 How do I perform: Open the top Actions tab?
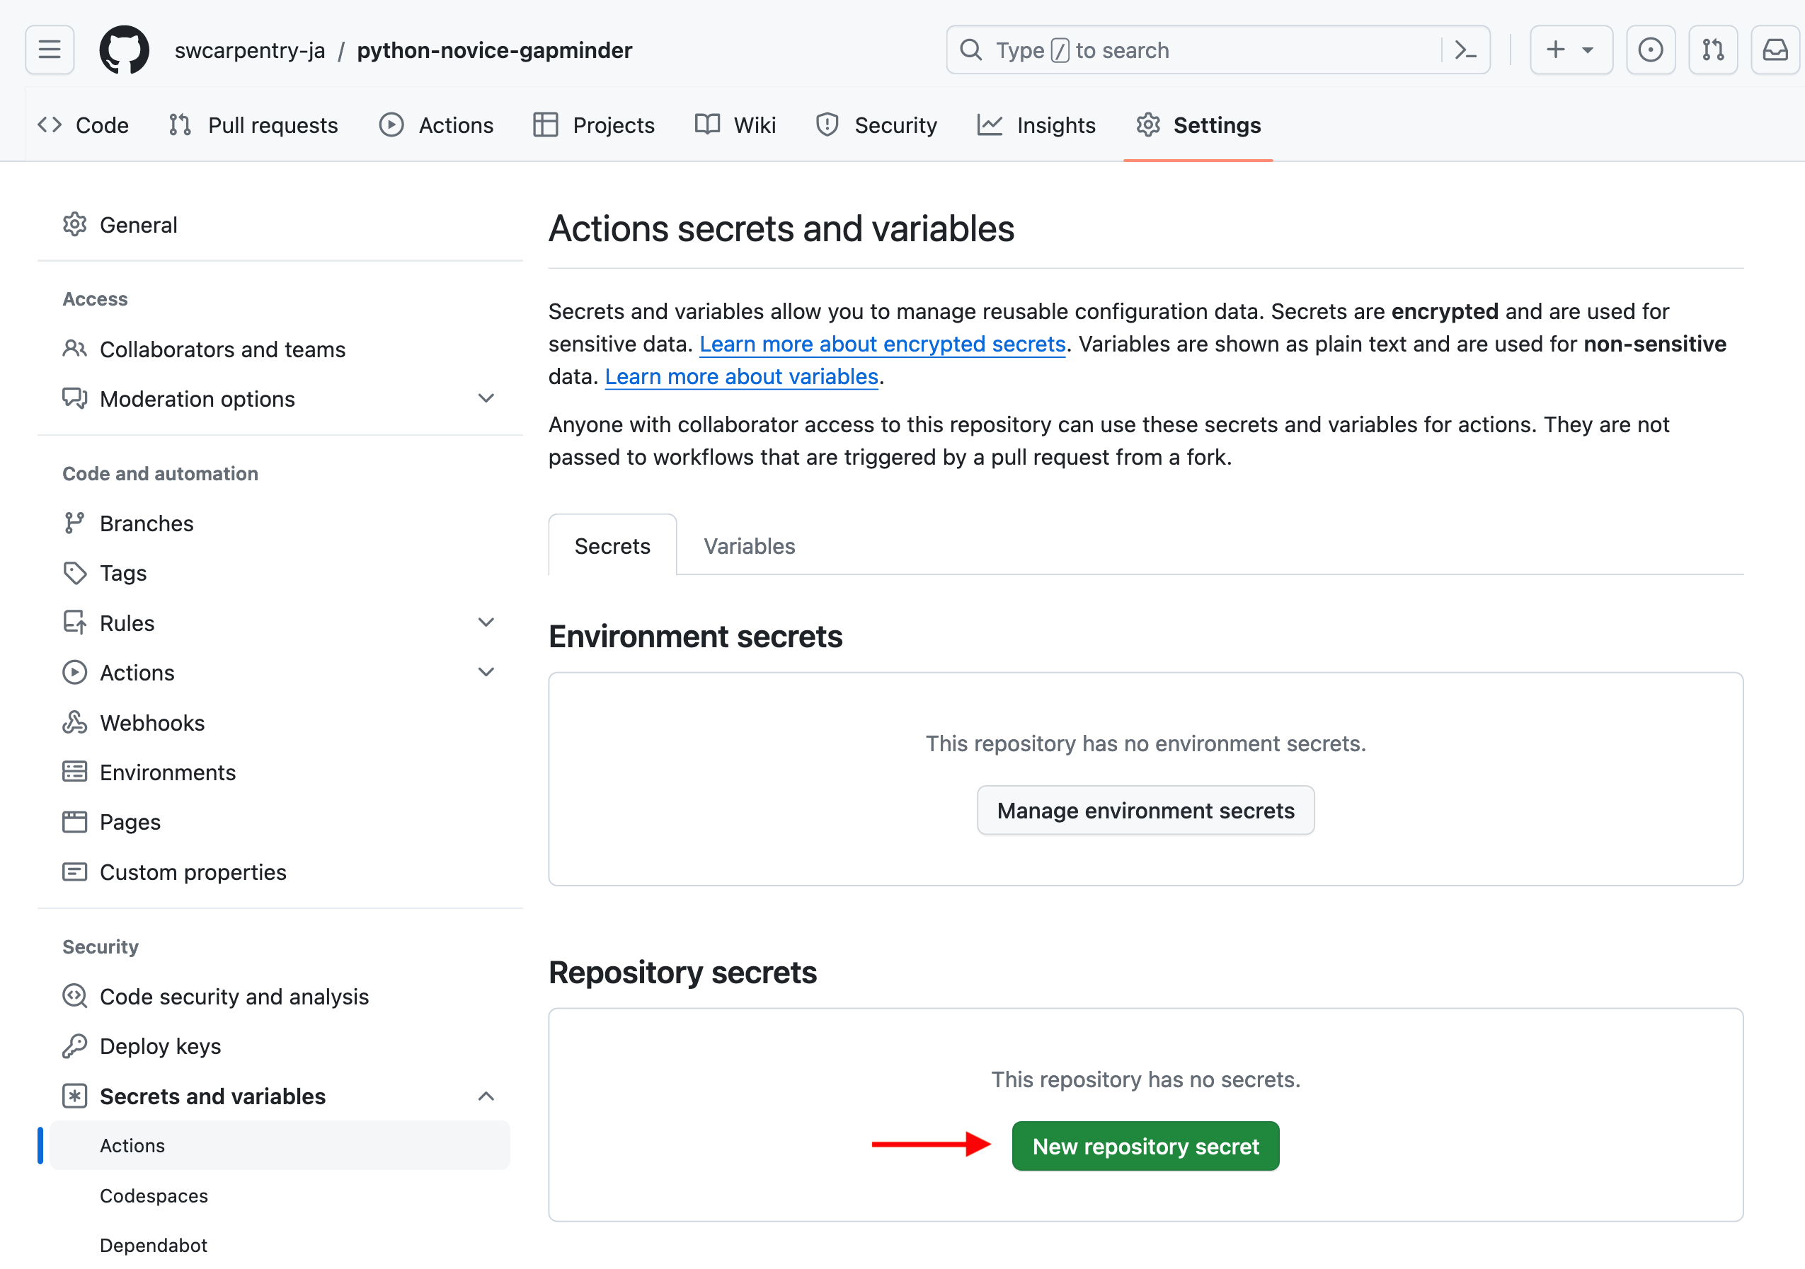pos(436,125)
